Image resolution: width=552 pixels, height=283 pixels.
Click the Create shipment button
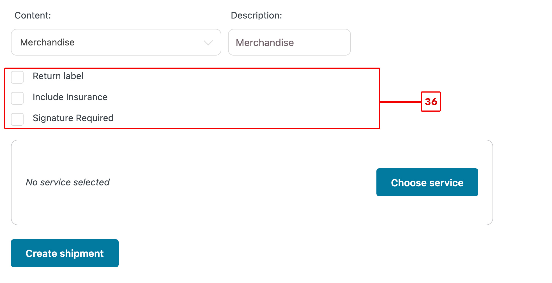point(65,253)
